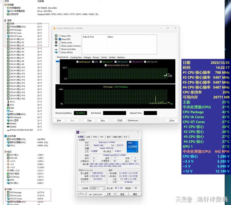Click the PCI-E row icon
This screenshot has height=205, width=231.
tap(8, 102)
